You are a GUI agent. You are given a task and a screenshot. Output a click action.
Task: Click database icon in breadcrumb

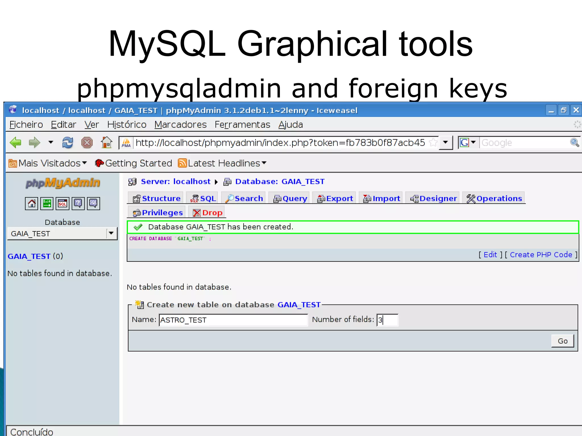tap(227, 182)
